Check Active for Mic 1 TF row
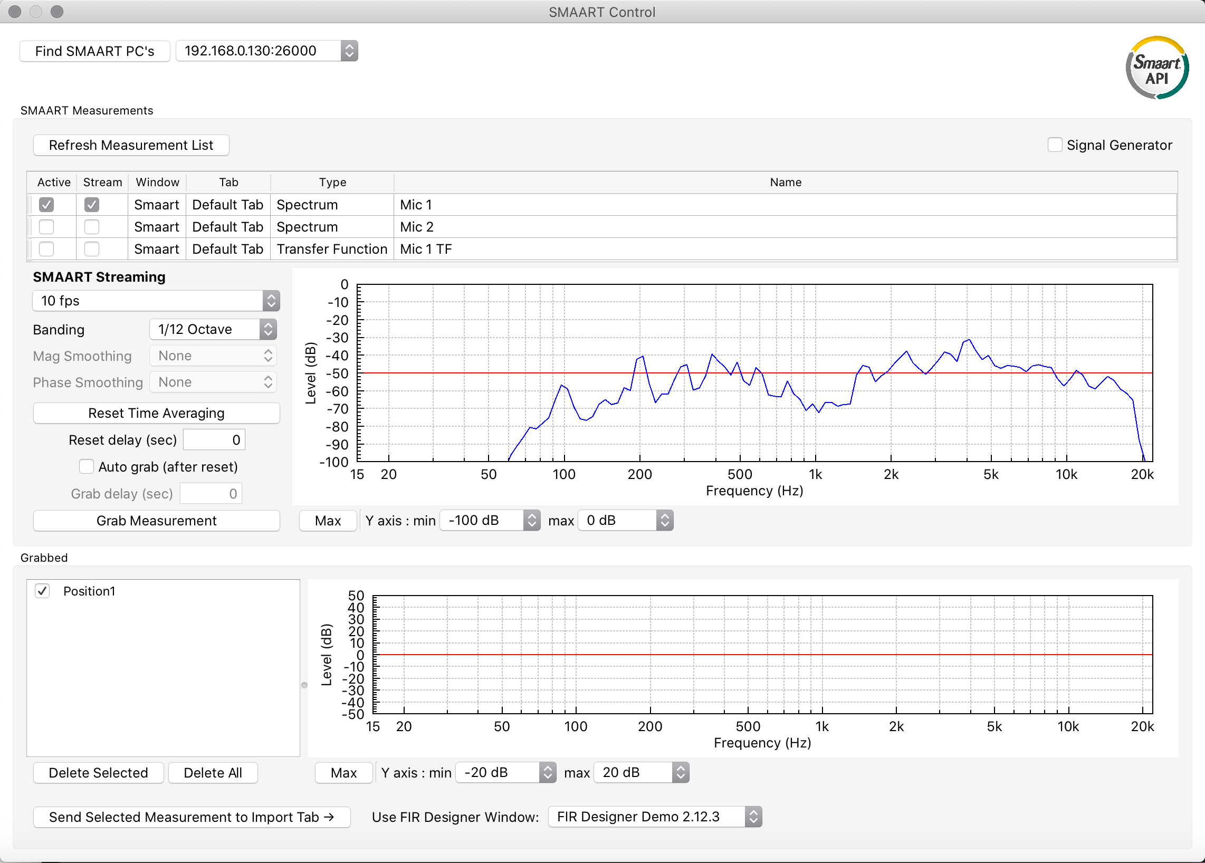 [46, 249]
